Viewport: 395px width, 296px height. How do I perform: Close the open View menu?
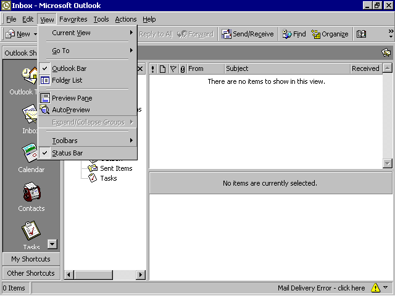[x=47, y=19]
